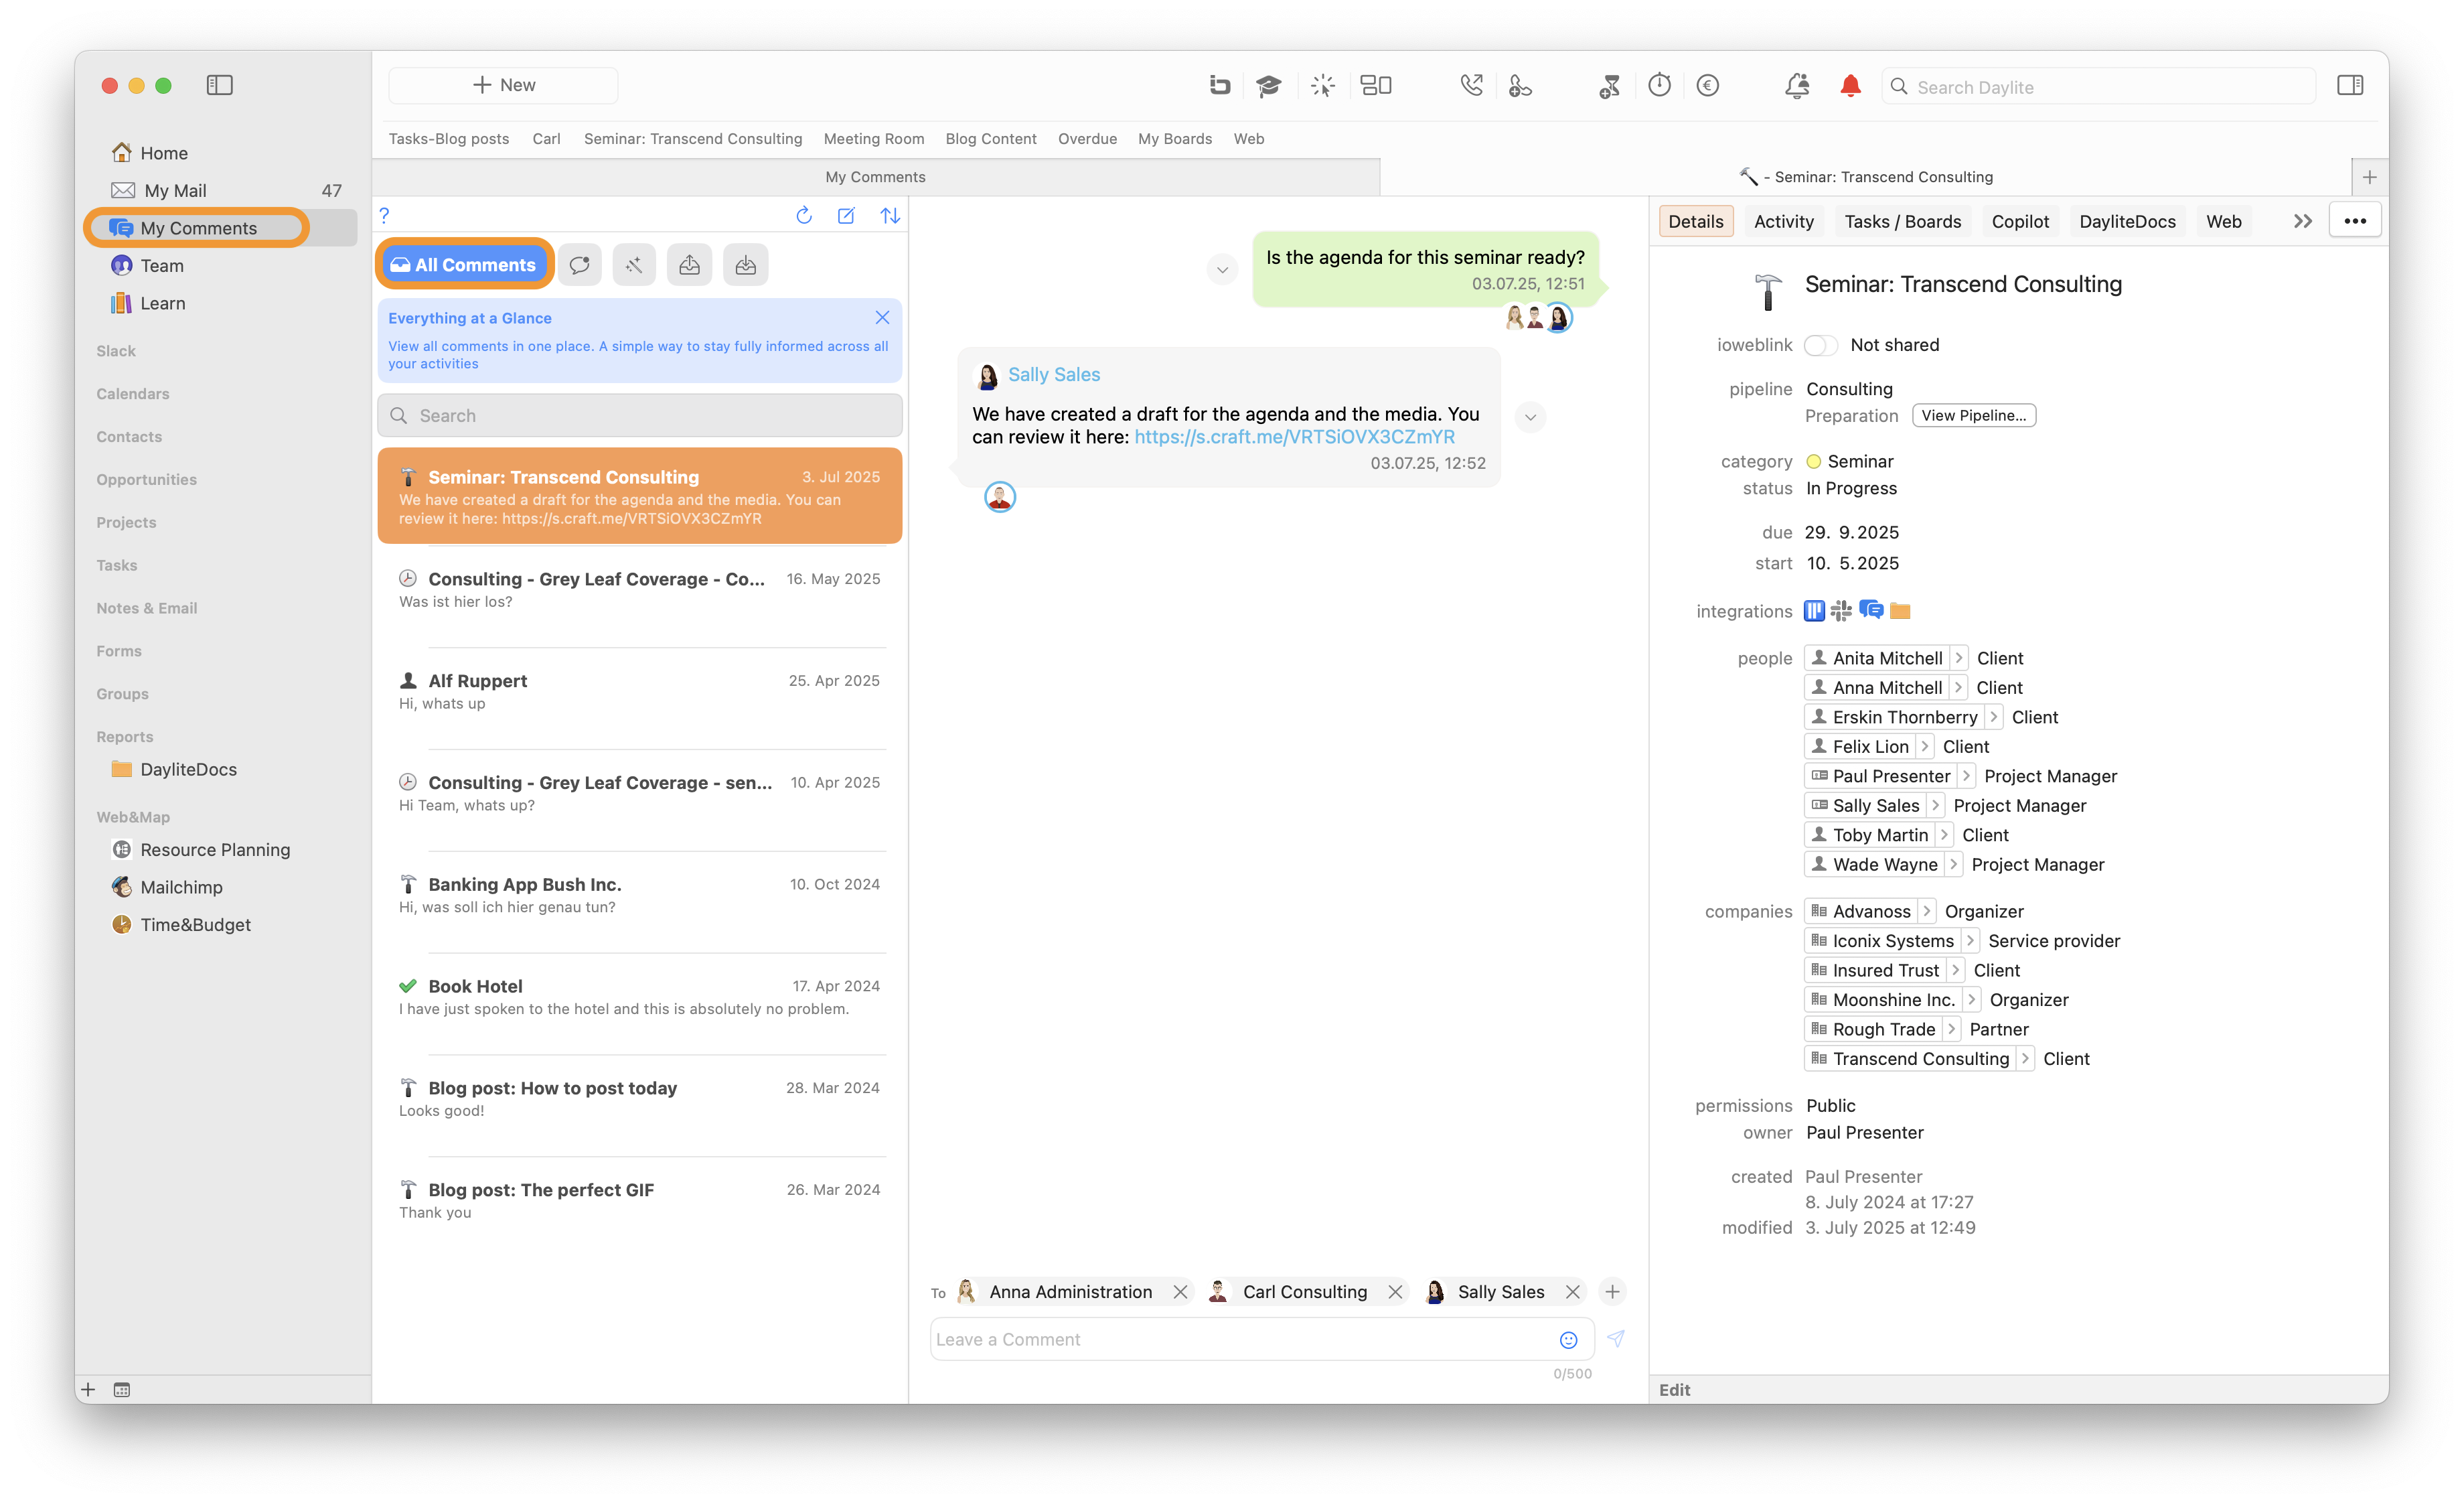Send the comment with paper plane icon
Screen dimensions: 2464x1503
(x=1616, y=1339)
